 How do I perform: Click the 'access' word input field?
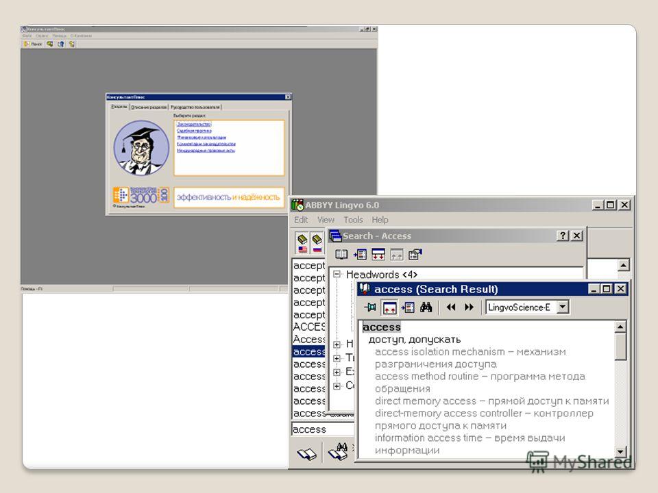pyautogui.click(x=323, y=429)
